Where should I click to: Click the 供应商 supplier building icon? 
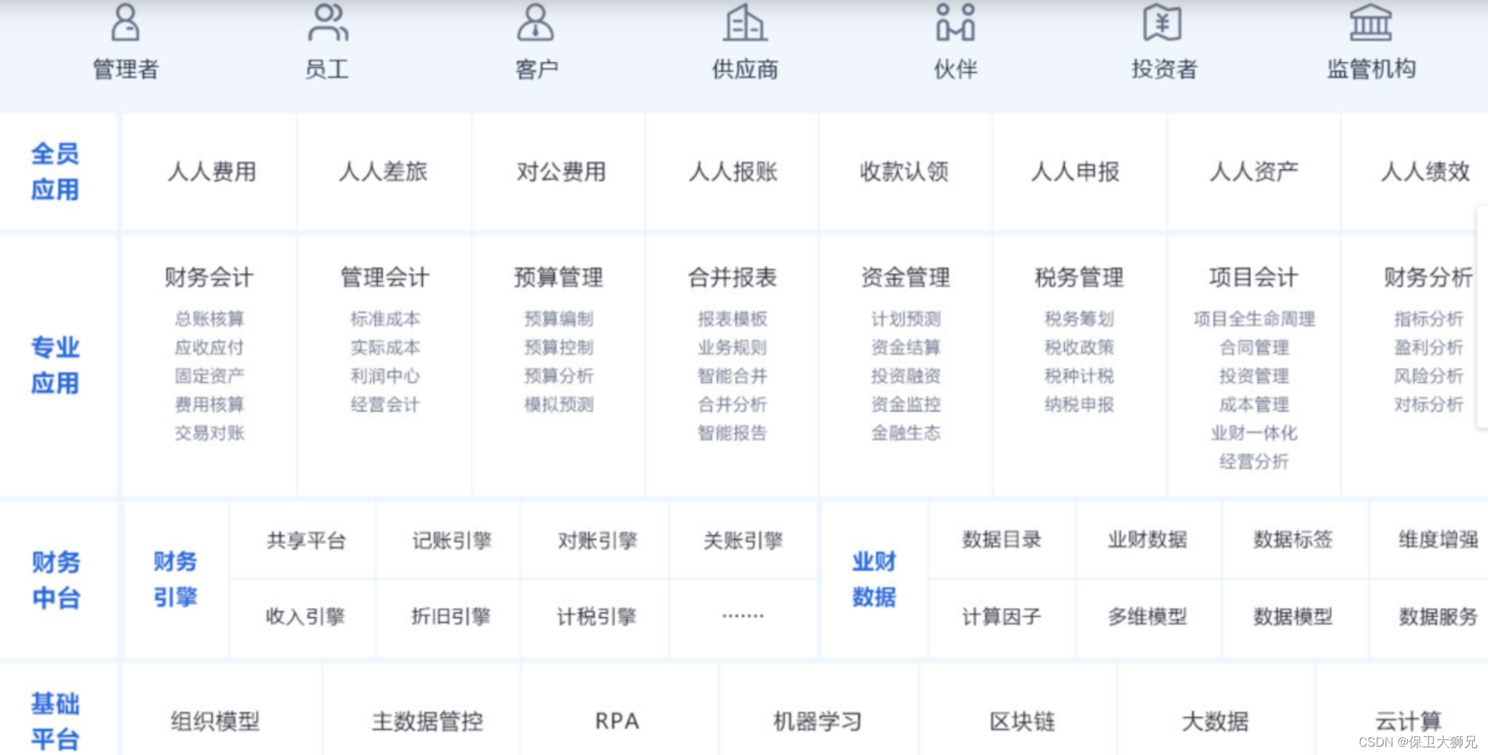(745, 22)
